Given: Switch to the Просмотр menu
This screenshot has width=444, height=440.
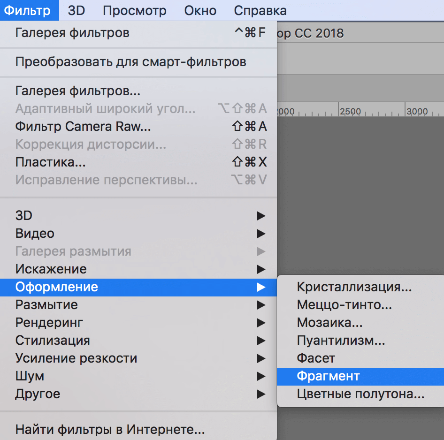Looking at the screenshot, I should tap(135, 10).
